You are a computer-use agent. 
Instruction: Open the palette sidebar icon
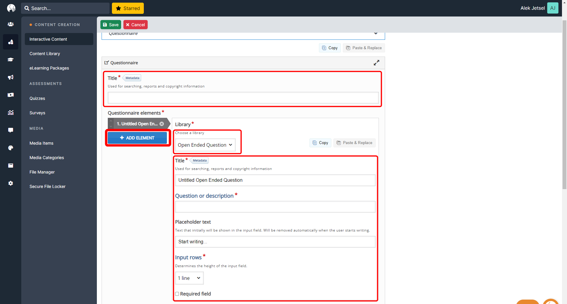tap(11, 148)
